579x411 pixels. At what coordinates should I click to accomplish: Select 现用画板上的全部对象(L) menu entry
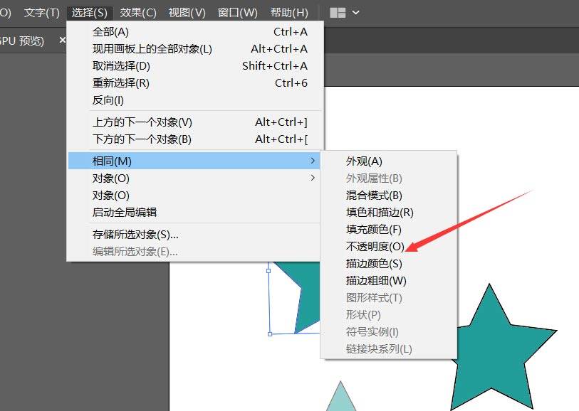[x=152, y=49]
